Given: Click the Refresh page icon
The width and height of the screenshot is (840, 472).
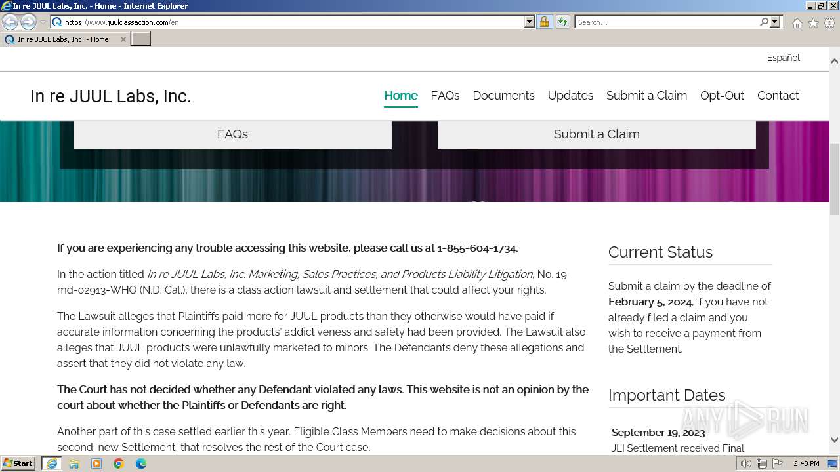Looking at the screenshot, I should (562, 22).
